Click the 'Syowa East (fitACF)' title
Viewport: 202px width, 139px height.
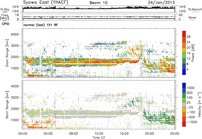coord(46,3)
